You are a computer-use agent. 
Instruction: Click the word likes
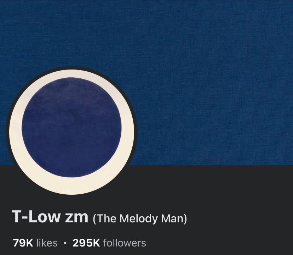pos(47,243)
